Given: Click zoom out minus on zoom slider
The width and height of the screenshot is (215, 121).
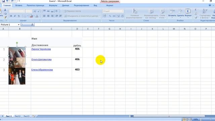Looking at the screenshot, I should (201, 119).
